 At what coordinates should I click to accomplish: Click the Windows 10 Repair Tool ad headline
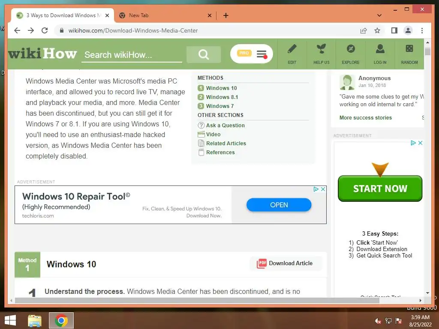pos(76,196)
